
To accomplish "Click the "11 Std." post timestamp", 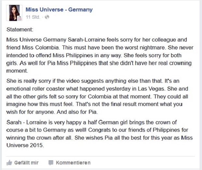I will tap(33, 17).
